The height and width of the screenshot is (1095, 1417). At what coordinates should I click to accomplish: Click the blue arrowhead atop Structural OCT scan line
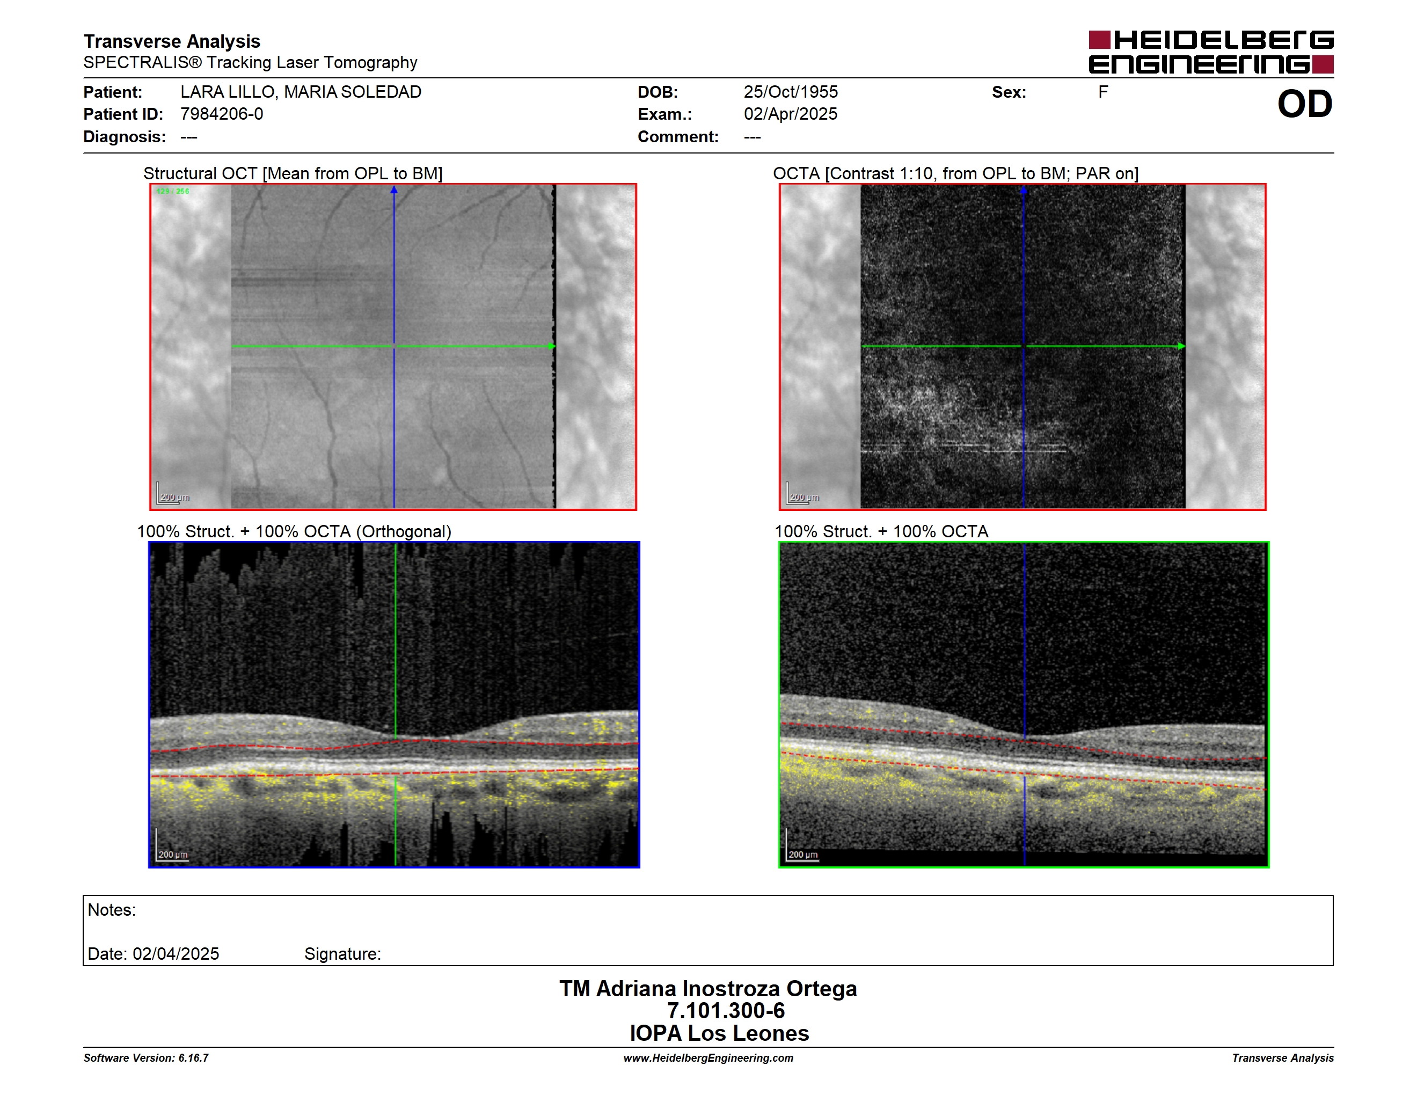click(394, 190)
